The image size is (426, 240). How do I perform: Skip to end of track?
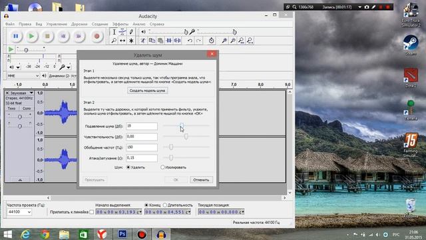click(79, 36)
